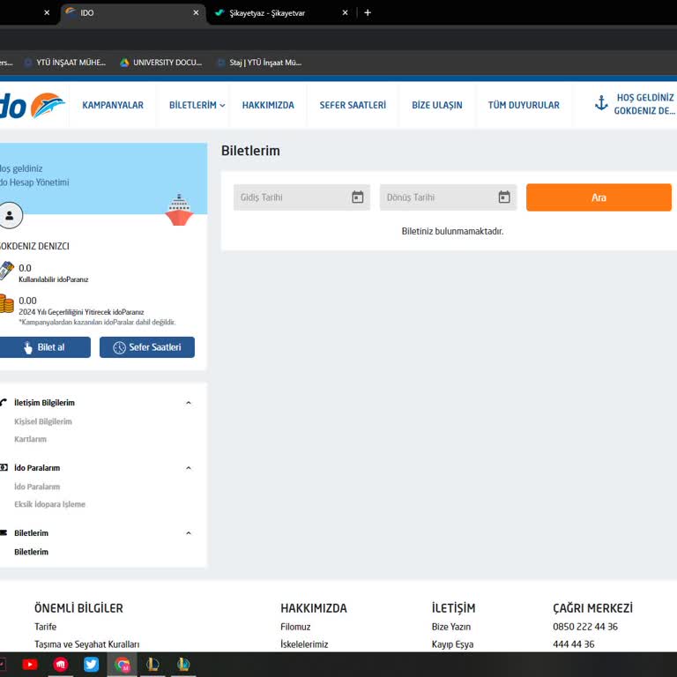This screenshot has height=677, width=677.
Task: Open the KAMPANYALAR menu item
Action: pyautogui.click(x=113, y=105)
